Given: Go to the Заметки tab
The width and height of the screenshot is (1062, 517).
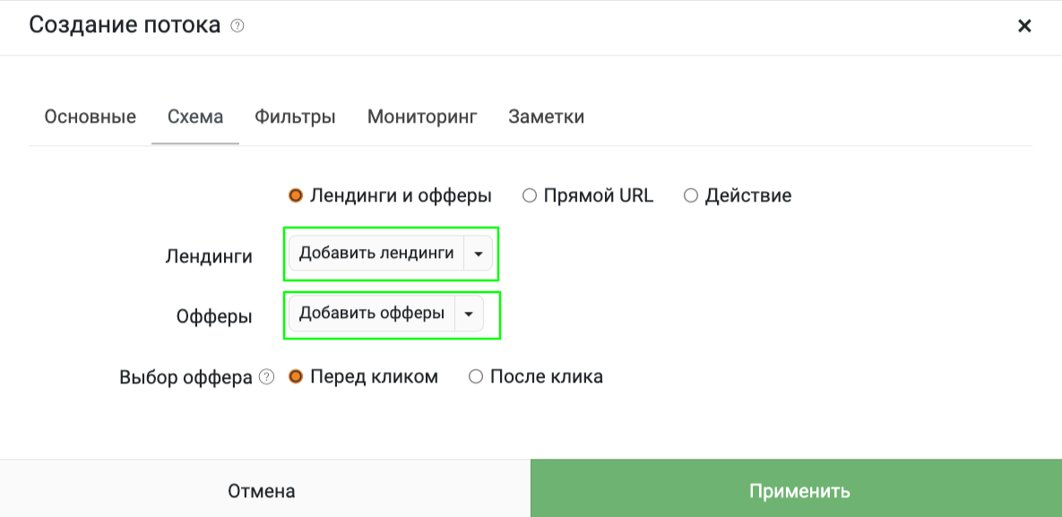Looking at the screenshot, I should tap(546, 116).
